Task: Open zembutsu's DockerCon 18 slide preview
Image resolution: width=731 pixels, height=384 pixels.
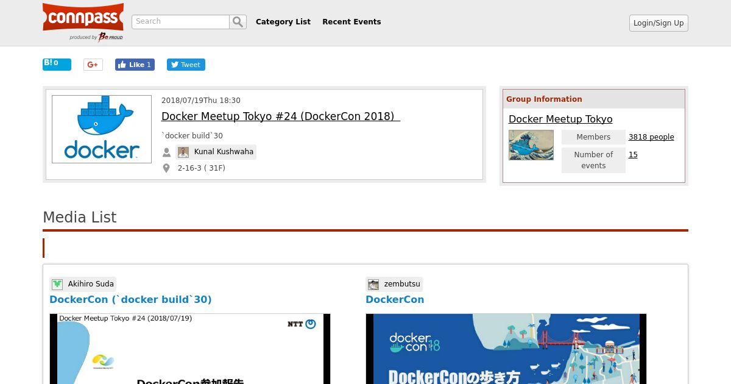Action: coord(506,349)
